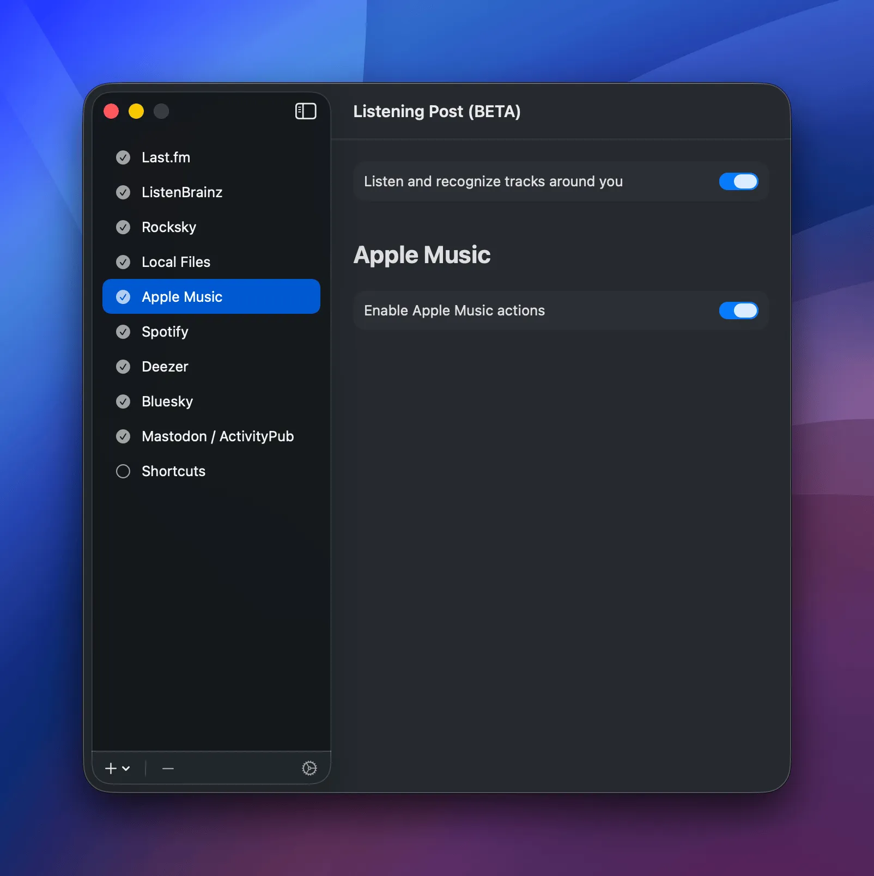This screenshot has width=874, height=876.
Task: Click the checkmark icon next to Bluesky
Action: [123, 401]
